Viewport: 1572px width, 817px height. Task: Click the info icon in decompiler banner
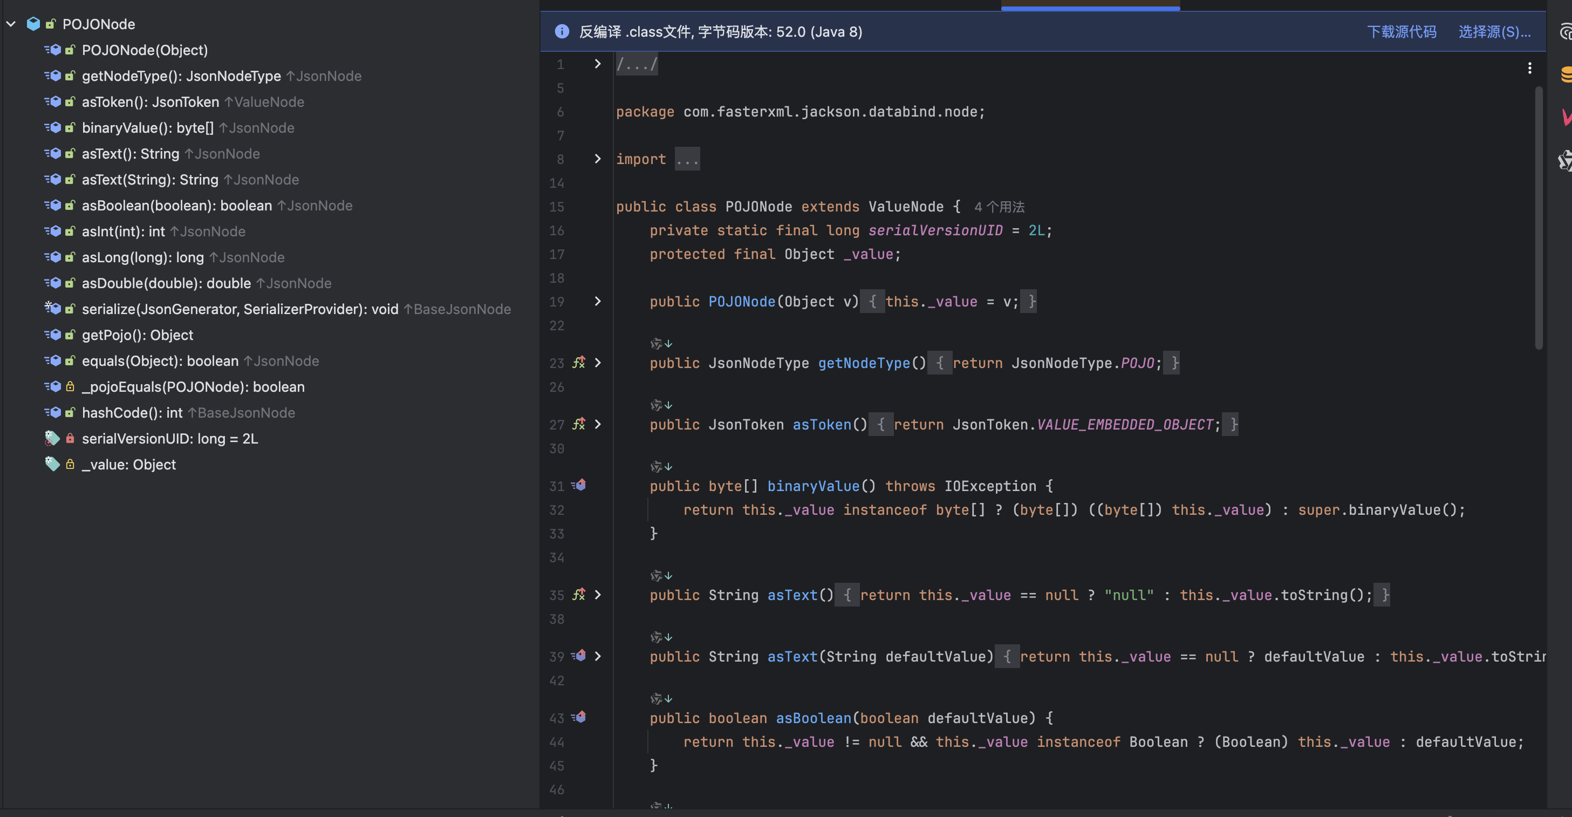pos(562,32)
